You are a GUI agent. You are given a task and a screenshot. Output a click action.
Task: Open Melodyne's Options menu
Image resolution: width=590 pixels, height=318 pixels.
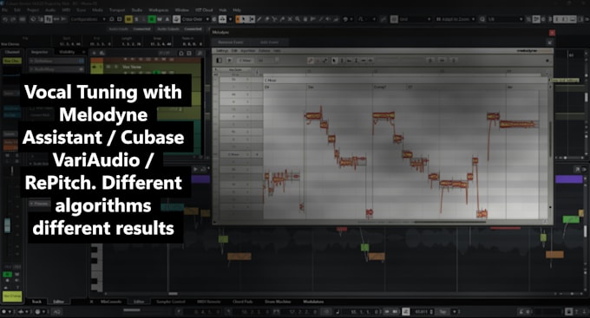265,51
